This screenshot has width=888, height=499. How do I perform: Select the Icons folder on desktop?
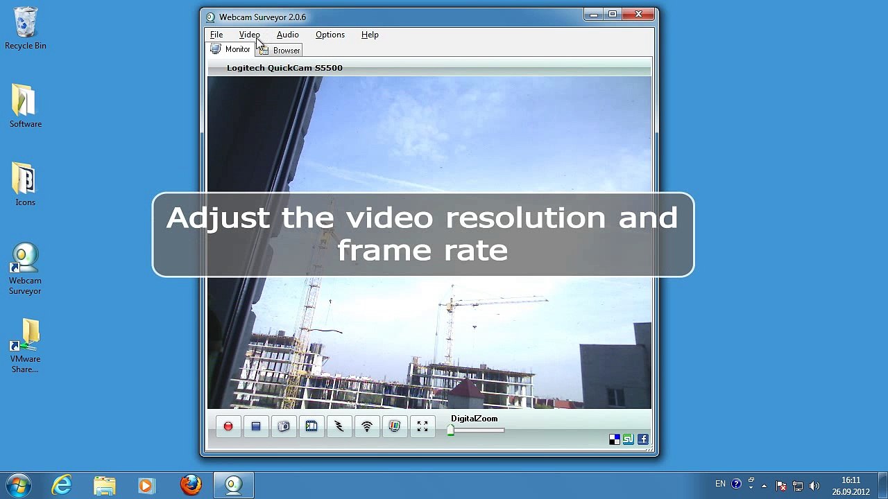click(26, 184)
